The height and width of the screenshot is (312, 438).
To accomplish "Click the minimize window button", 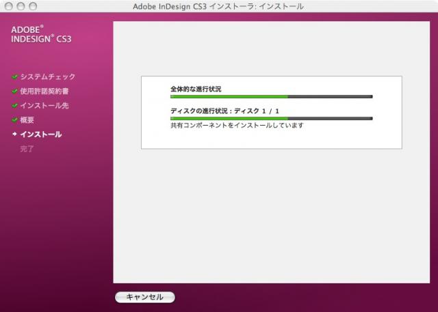I will click(21, 6).
